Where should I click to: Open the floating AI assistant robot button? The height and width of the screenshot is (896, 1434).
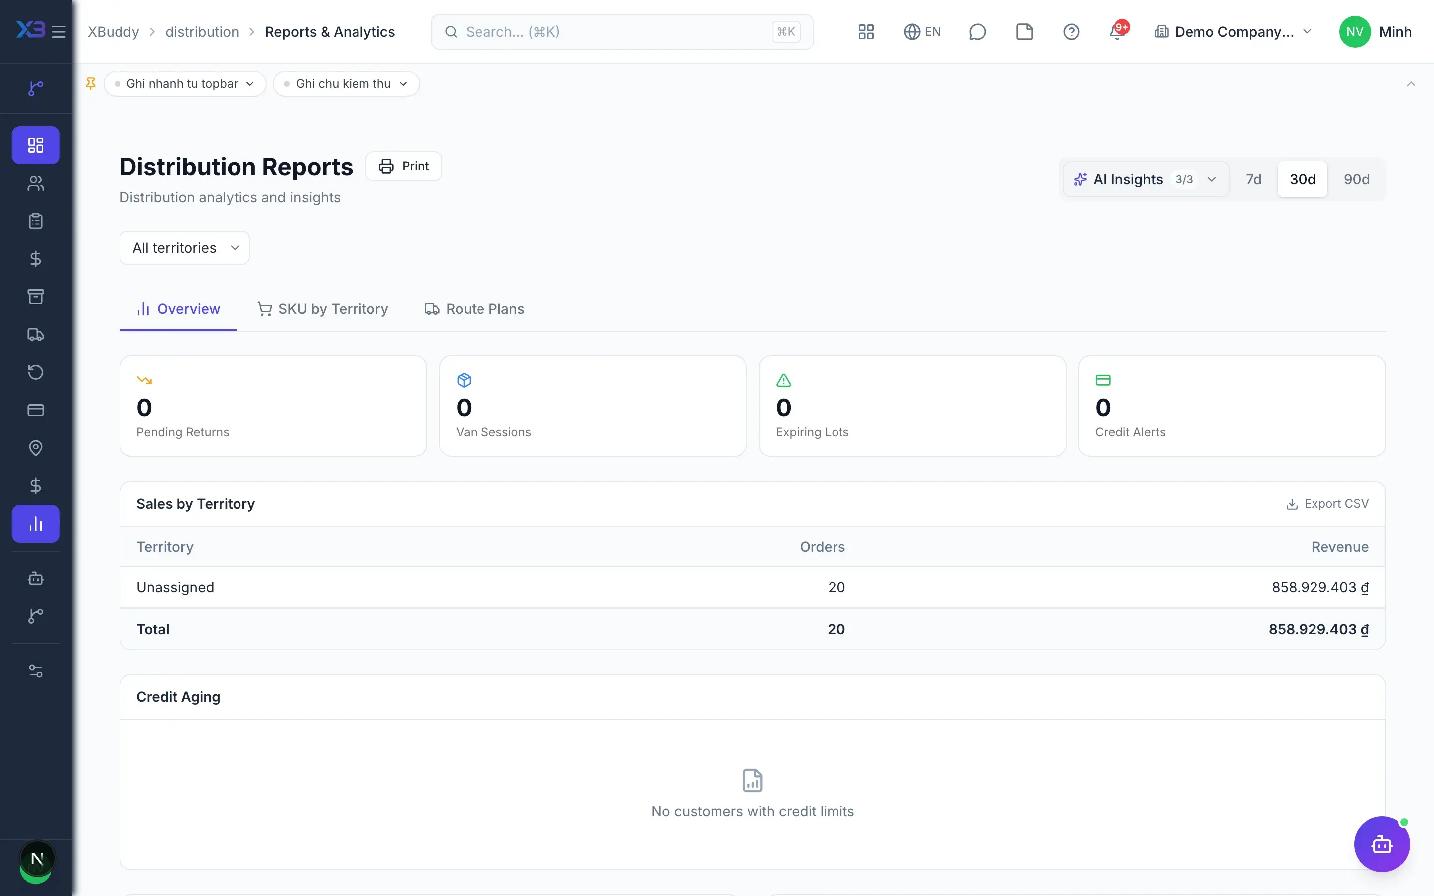click(x=1382, y=844)
